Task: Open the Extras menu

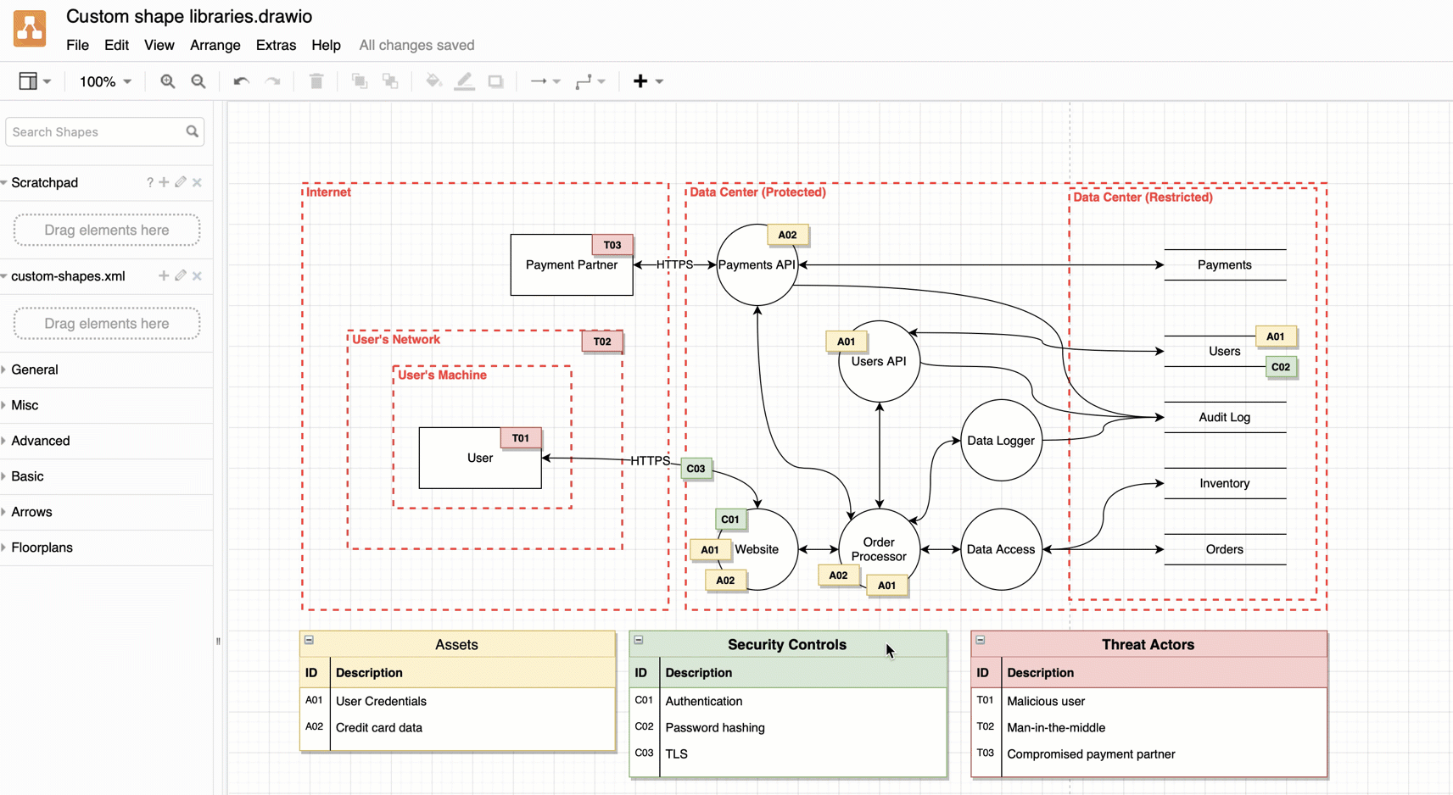Action: click(x=276, y=45)
